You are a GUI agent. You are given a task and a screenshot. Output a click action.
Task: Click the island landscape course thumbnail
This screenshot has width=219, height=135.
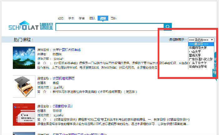click(x=24, y=58)
